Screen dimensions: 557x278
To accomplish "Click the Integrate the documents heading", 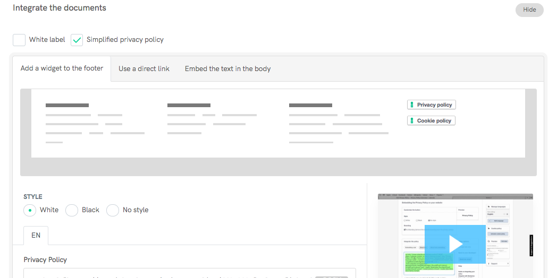I will (60, 8).
